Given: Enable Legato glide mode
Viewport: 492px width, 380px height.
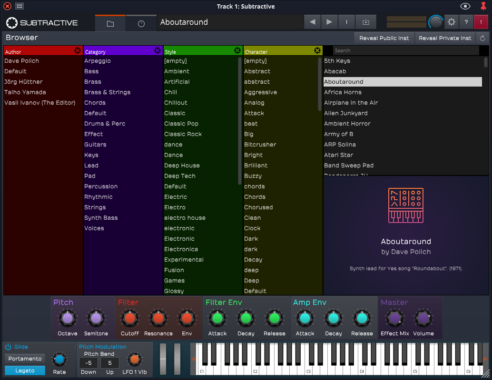Looking at the screenshot, I should (x=25, y=370).
